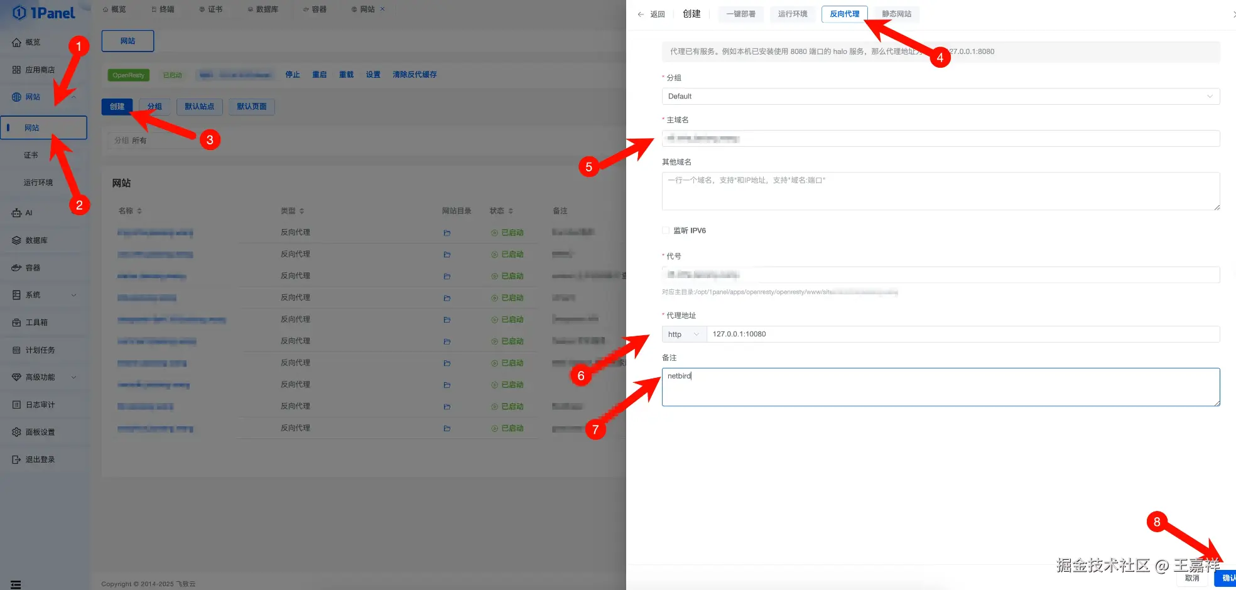Click the 1Panel logo

click(x=44, y=13)
